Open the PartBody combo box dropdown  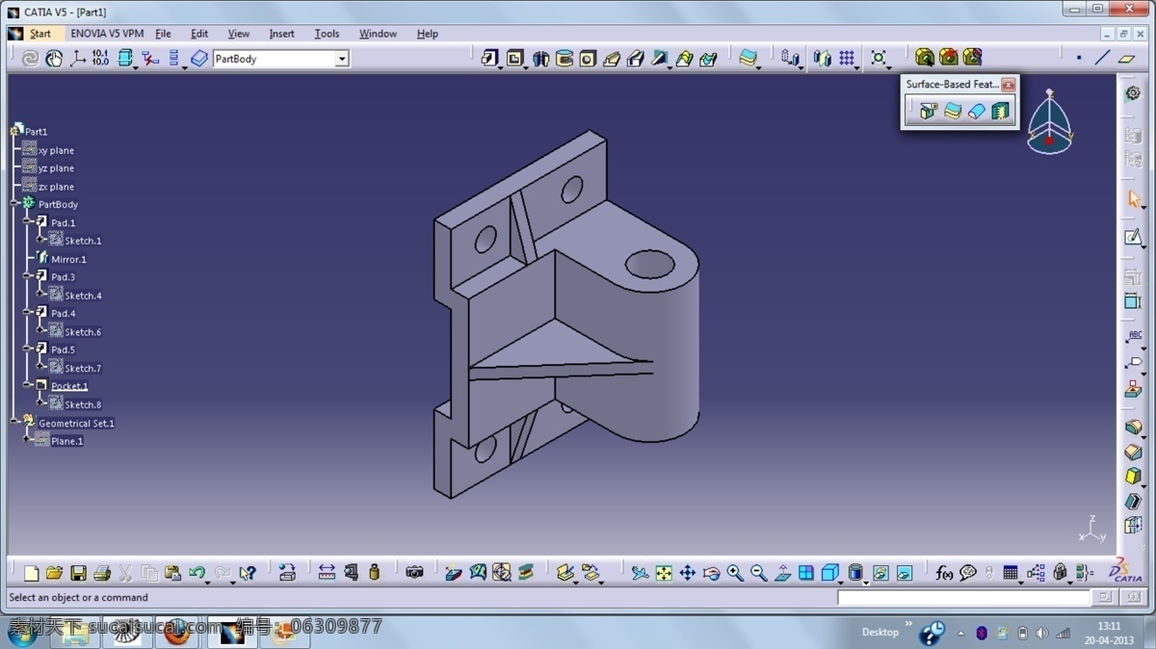342,59
